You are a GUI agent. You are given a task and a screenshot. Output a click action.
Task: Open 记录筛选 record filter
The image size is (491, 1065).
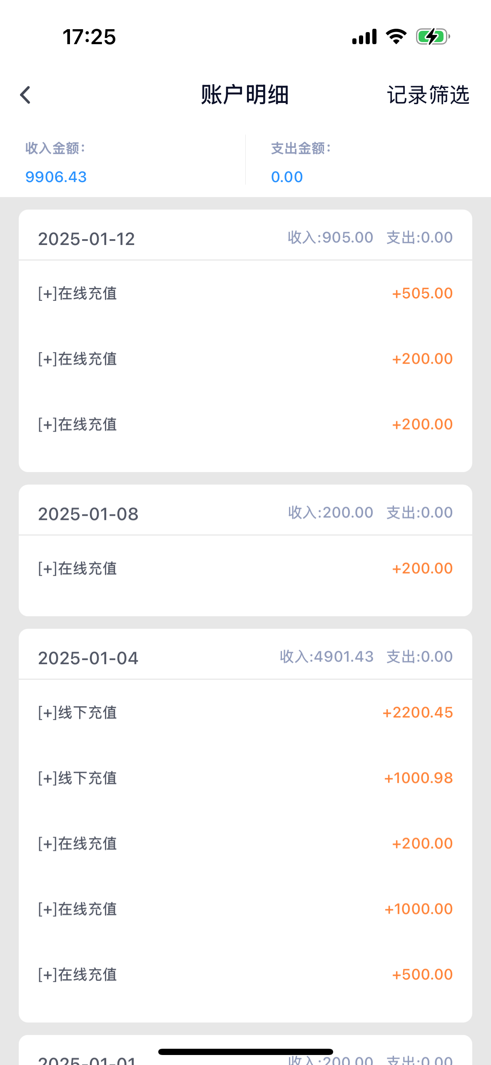(428, 95)
